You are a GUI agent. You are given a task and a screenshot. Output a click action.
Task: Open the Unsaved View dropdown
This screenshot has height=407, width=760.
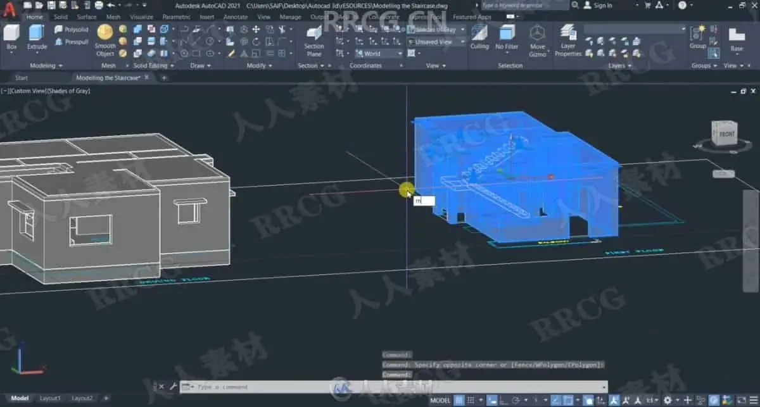point(436,42)
